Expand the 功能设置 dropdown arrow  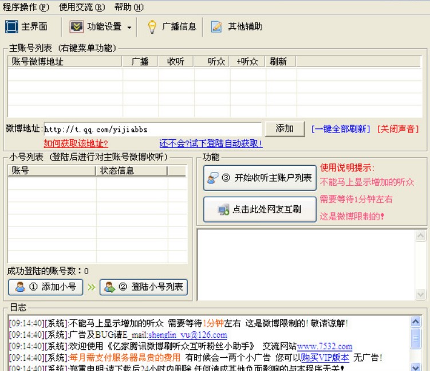tap(129, 27)
